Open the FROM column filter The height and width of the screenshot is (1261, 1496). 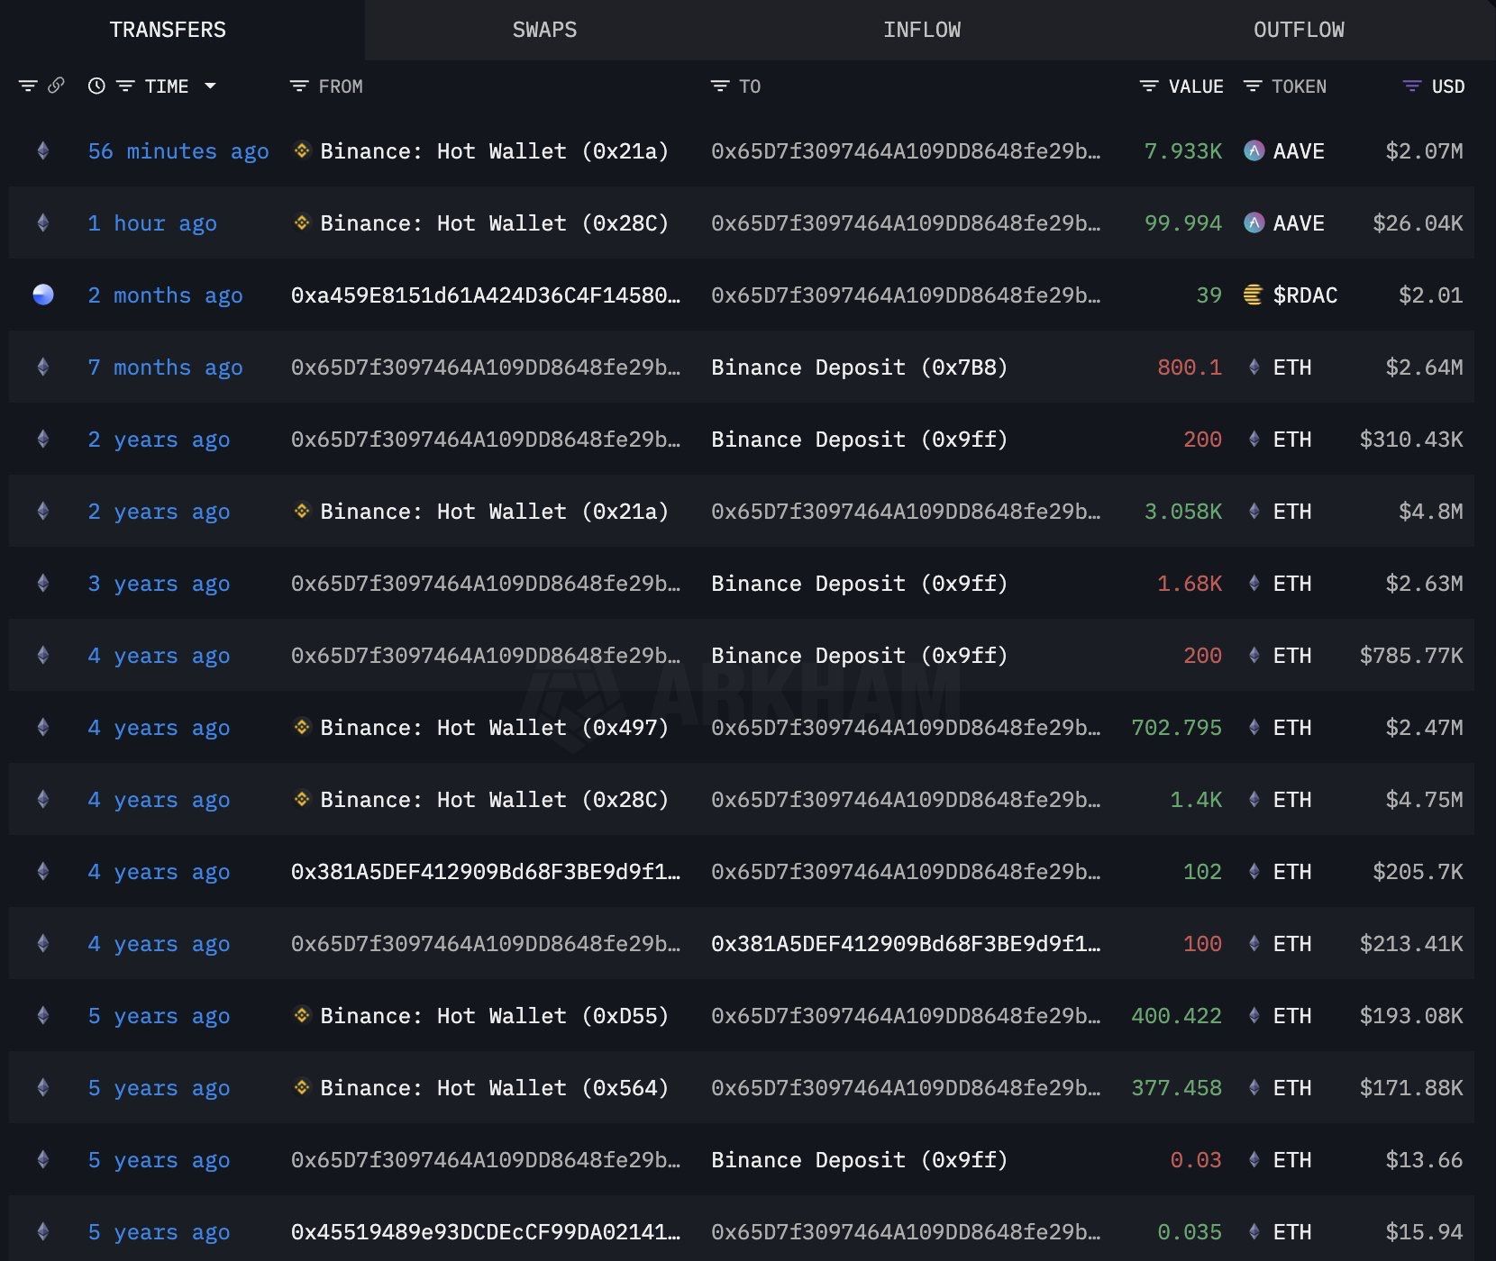(x=299, y=86)
